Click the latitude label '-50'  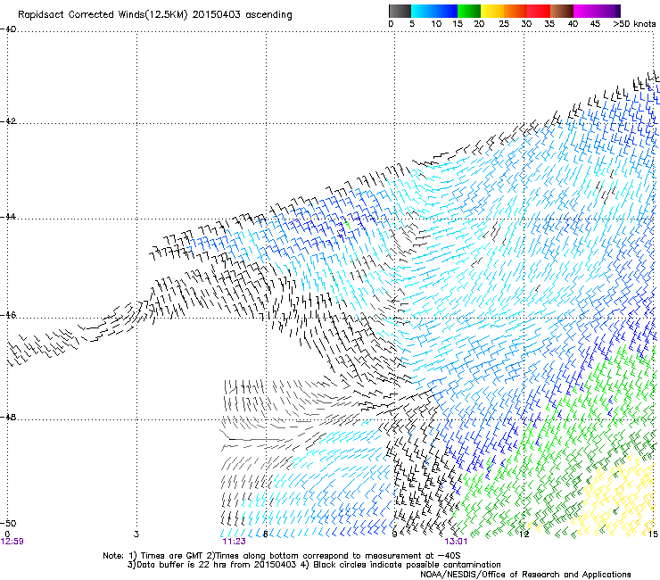(8, 523)
